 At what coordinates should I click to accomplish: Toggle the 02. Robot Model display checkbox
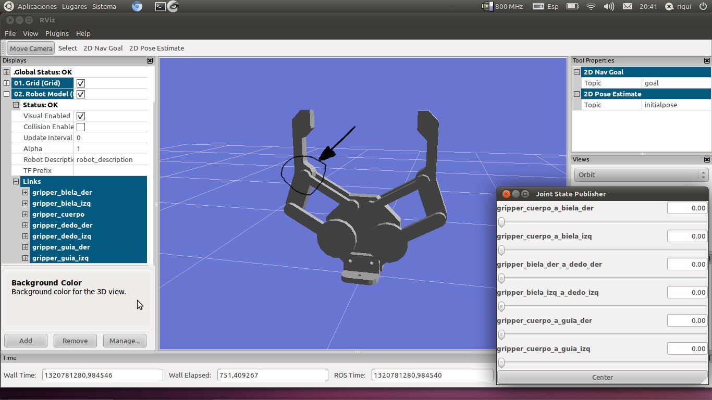tap(81, 94)
